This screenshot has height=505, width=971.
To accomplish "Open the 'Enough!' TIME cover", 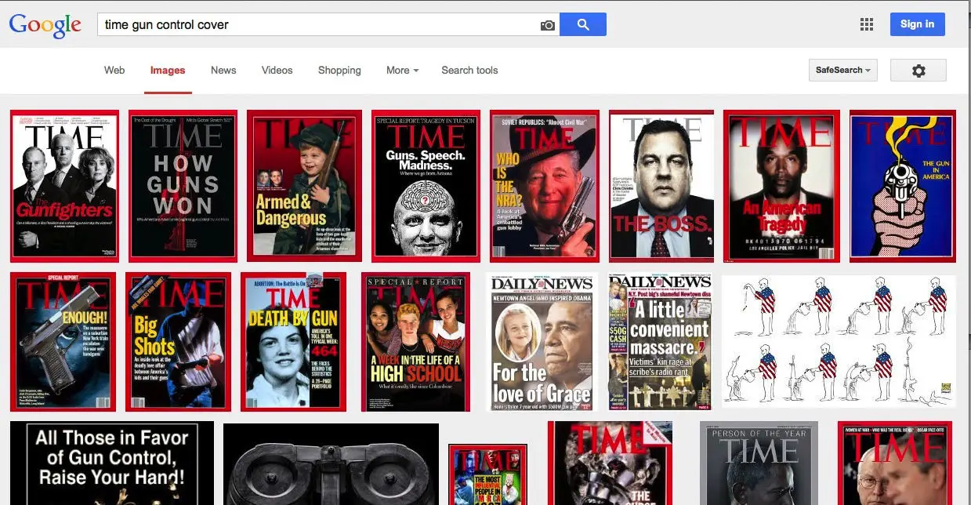I will tap(63, 342).
